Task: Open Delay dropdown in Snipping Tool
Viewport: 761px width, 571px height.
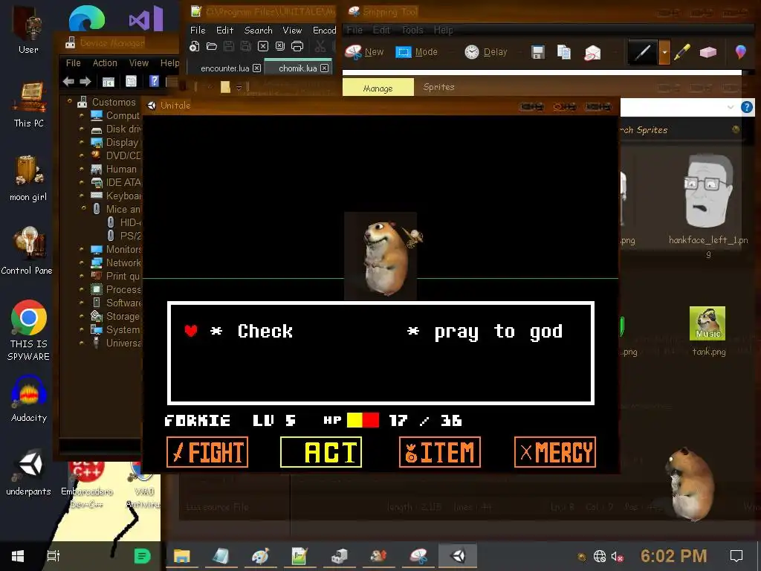Action: (486, 52)
